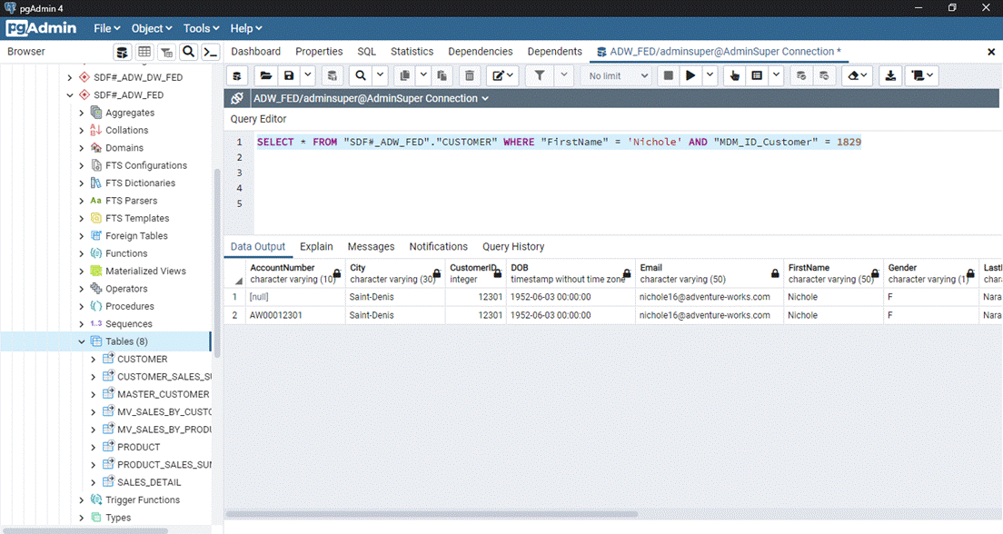Switch to the Properties tab
The image size is (1003, 534).
pos(319,52)
